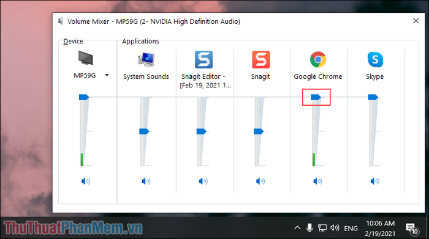This screenshot has height=239, width=429.
Task: Click the Skype label
Action: [375, 76]
